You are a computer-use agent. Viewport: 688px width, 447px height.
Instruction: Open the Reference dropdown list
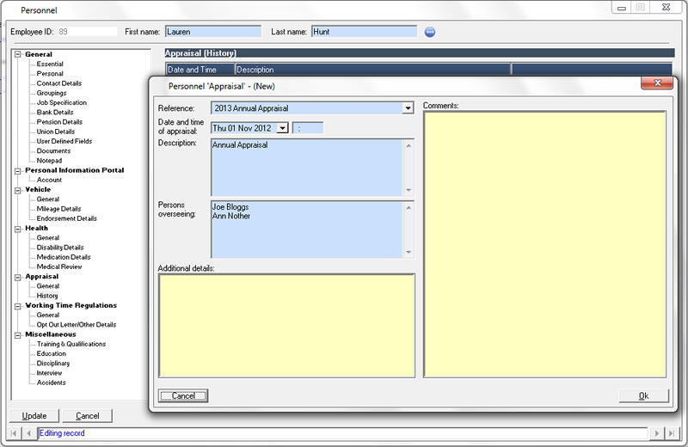point(408,109)
